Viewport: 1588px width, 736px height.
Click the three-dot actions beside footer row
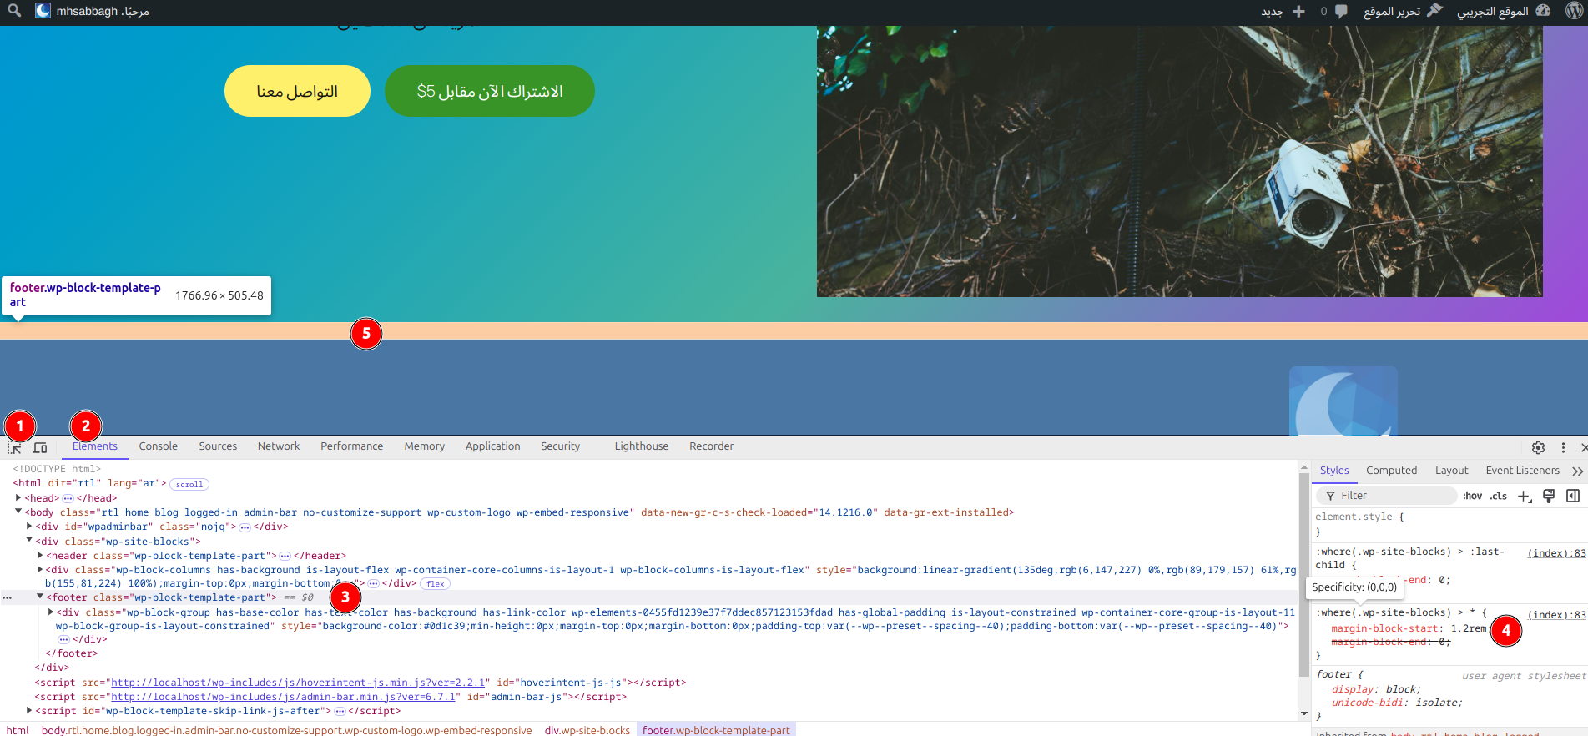tap(7, 597)
